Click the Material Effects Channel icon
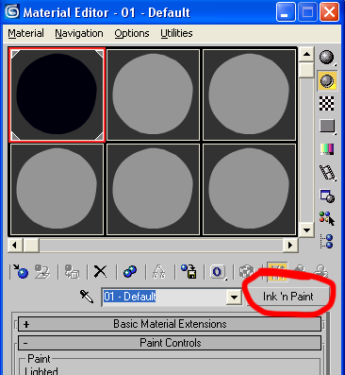345x375 pixels. pyautogui.click(x=218, y=271)
